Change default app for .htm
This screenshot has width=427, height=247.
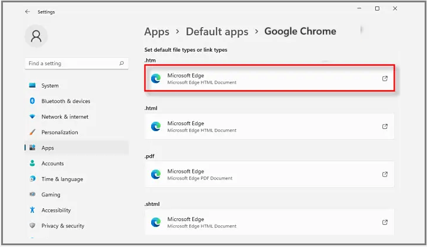click(269, 78)
